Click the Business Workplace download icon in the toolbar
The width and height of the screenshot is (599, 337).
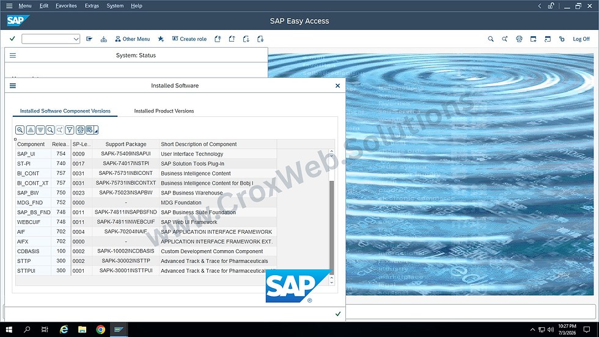point(103,39)
